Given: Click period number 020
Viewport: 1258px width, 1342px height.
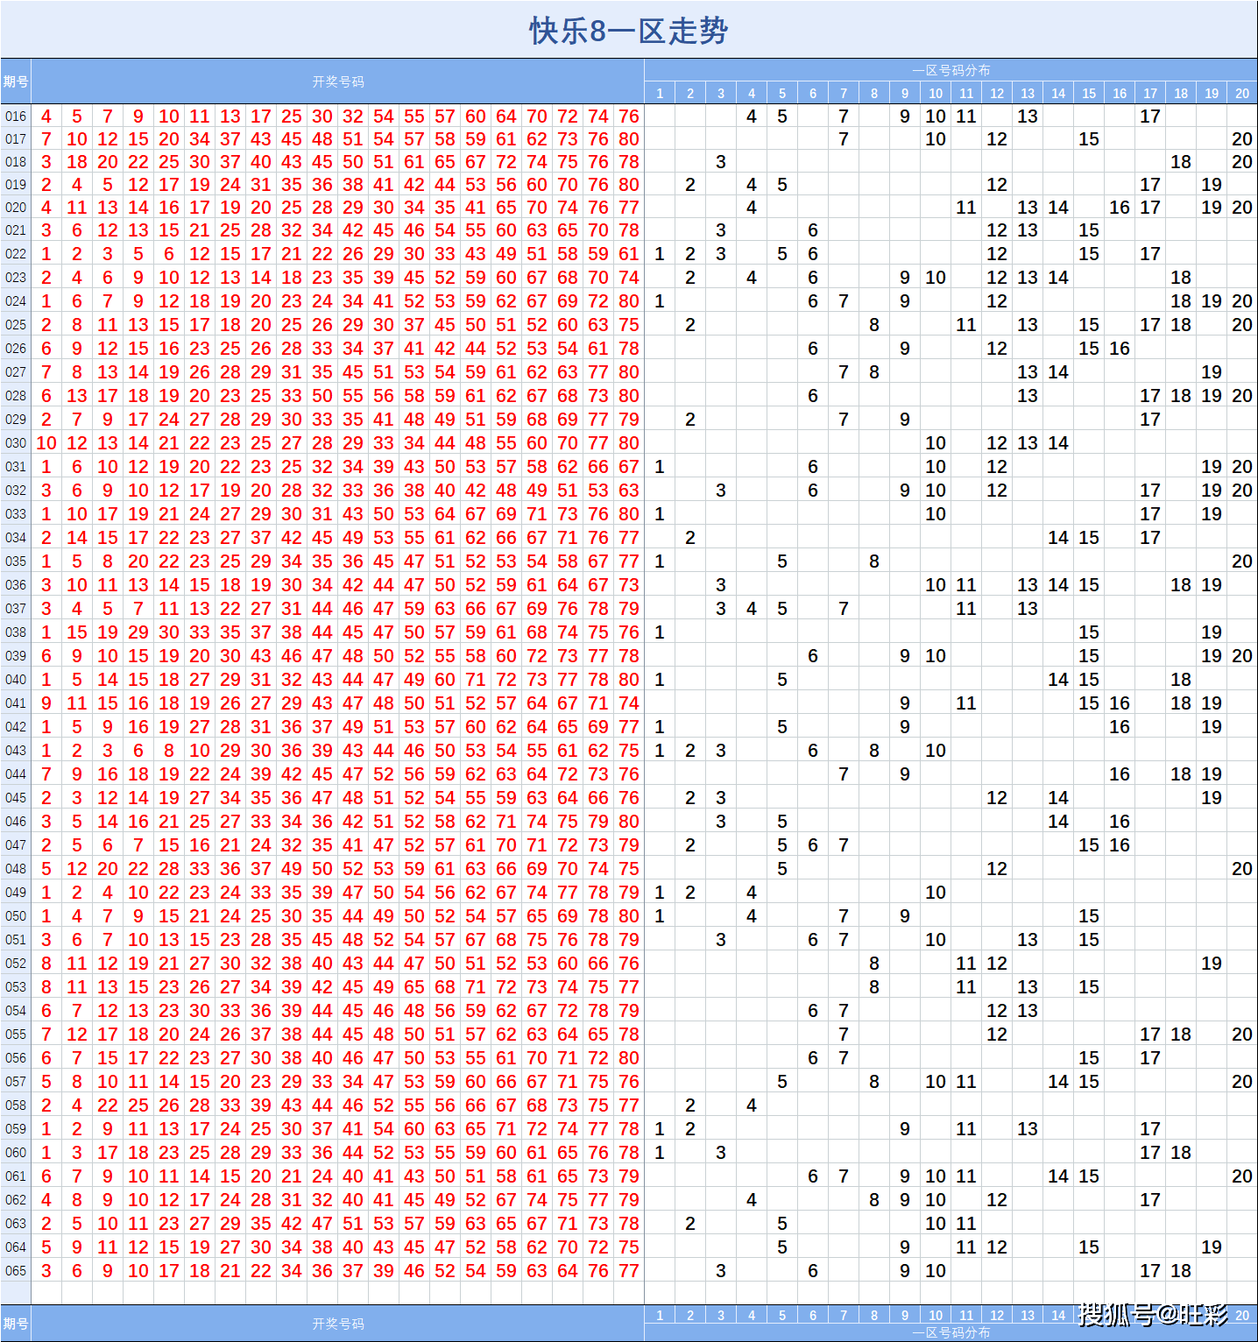Looking at the screenshot, I should click(16, 208).
